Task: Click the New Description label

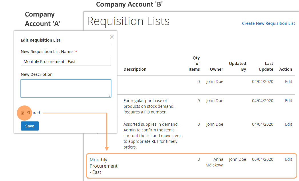Action: point(37,74)
